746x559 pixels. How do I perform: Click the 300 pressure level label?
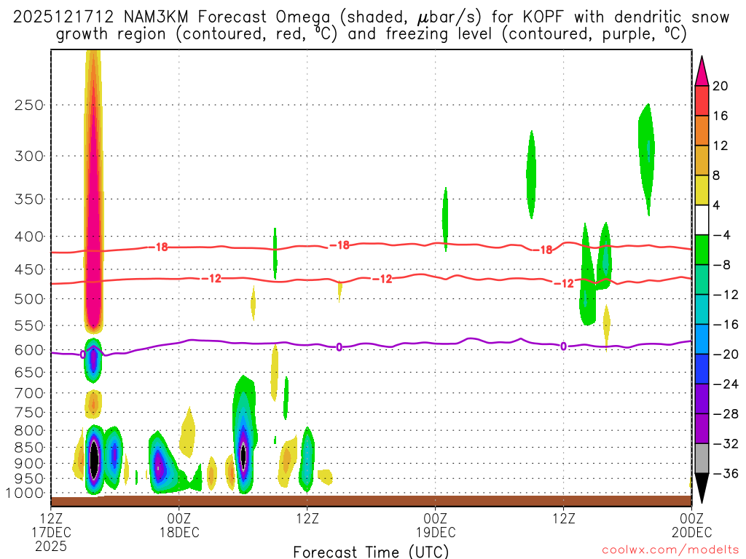29,156
